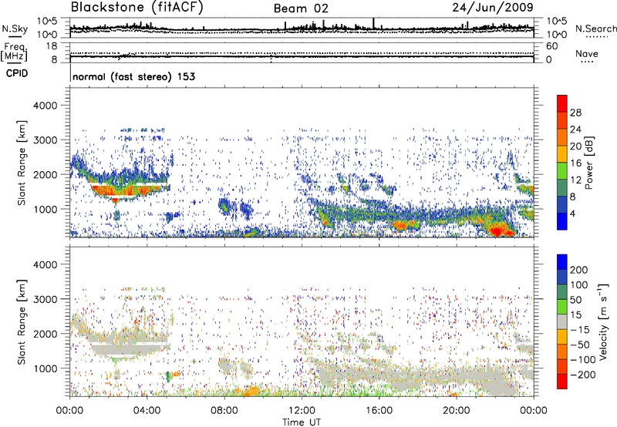Click the 100 label on the Velocity scale

(x=579, y=284)
